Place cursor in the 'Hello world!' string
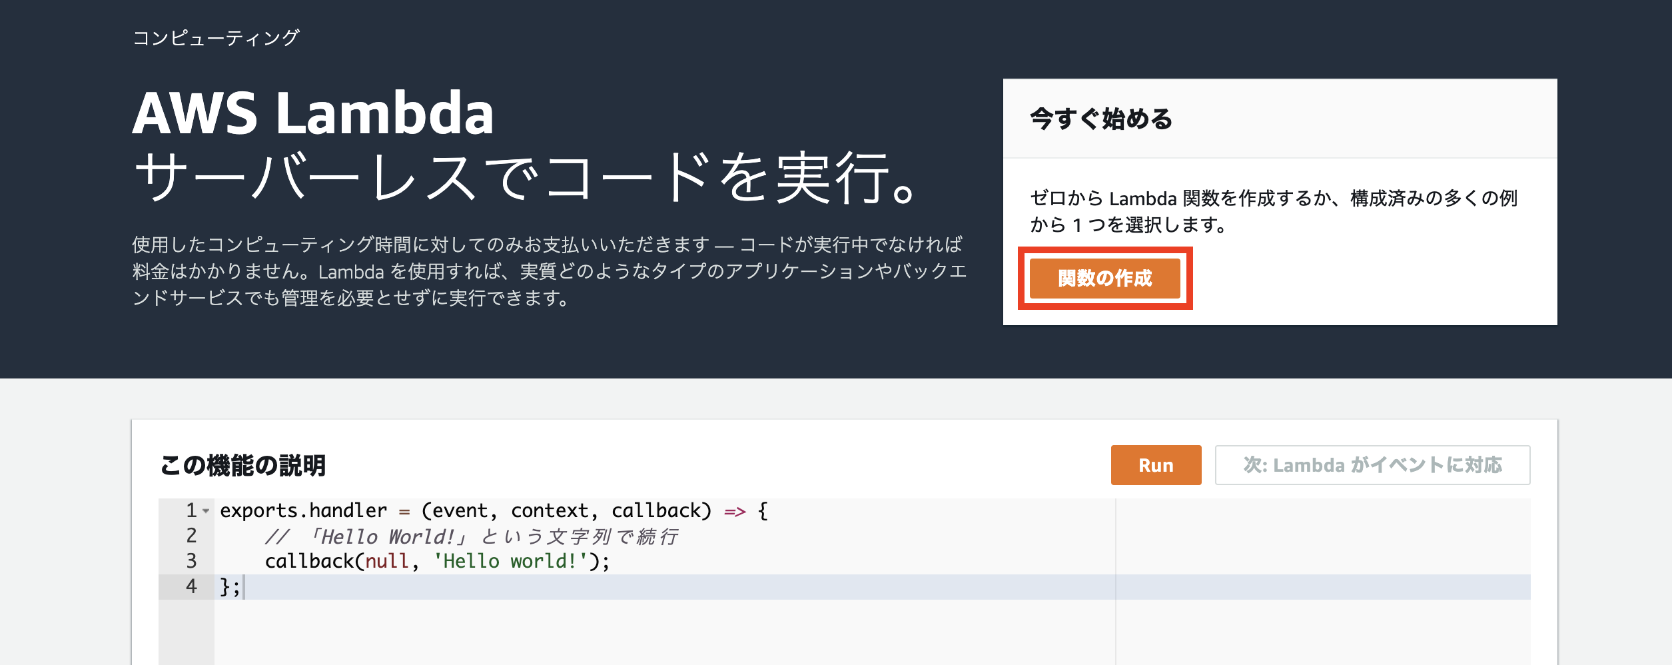The image size is (1672, 665). 510,561
